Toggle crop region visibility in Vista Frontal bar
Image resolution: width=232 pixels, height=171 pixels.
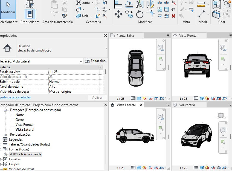pyautogui.click(x=224, y=98)
